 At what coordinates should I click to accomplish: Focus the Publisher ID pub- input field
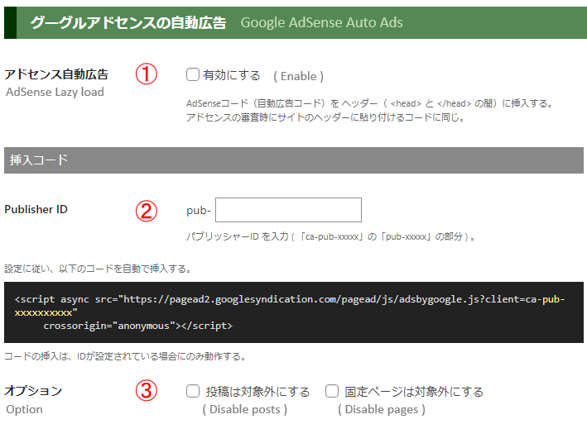pos(288,210)
